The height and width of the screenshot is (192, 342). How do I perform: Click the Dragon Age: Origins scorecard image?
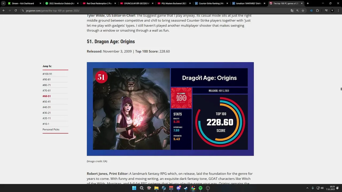[x=170, y=109]
